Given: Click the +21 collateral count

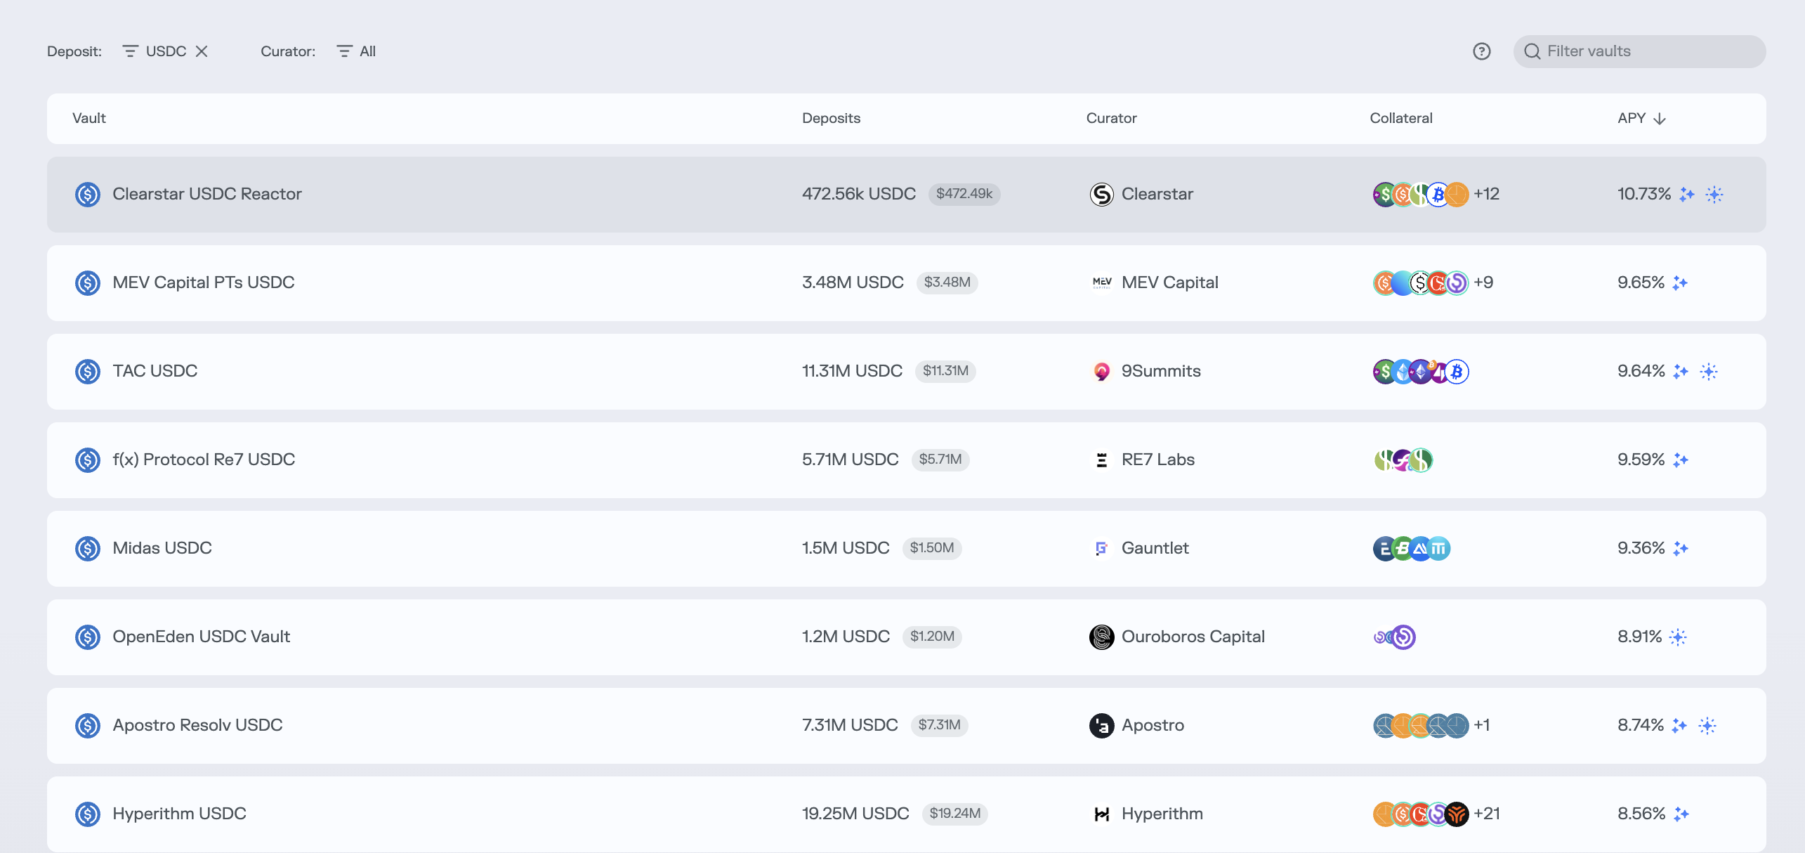Looking at the screenshot, I should 1487,814.
